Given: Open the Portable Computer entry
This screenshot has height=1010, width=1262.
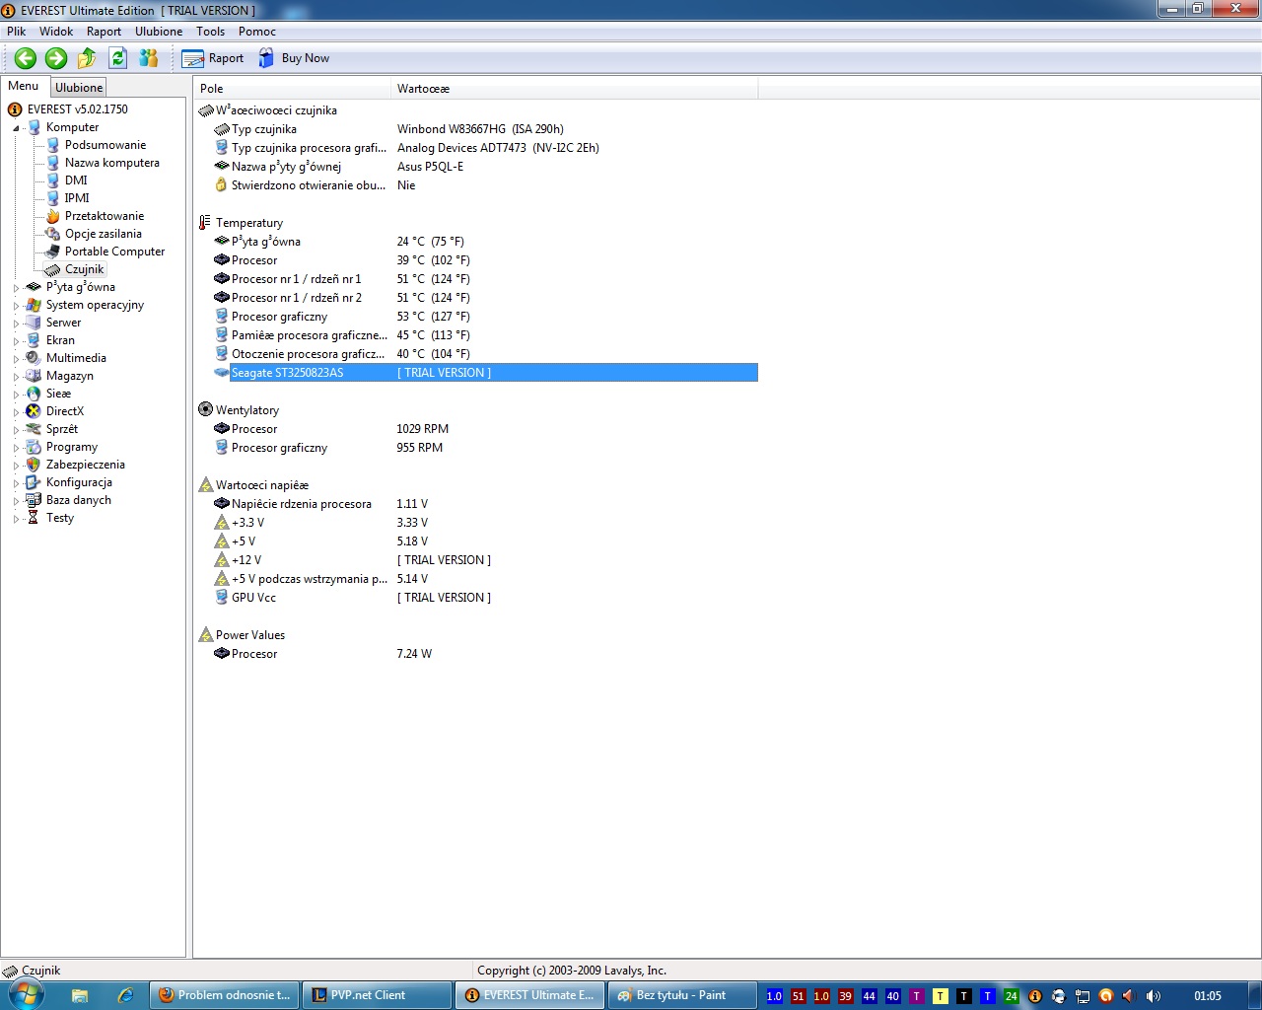Looking at the screenshot, I should pyautogui.click(x=114, y=252).
